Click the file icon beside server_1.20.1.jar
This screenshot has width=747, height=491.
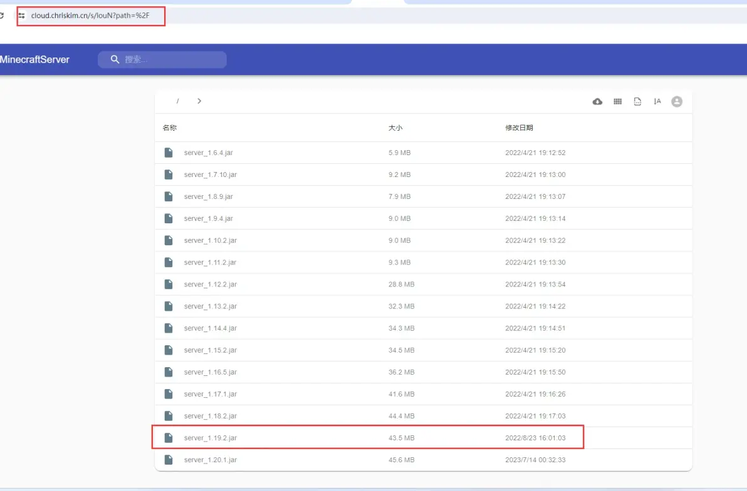pos(169,460)
